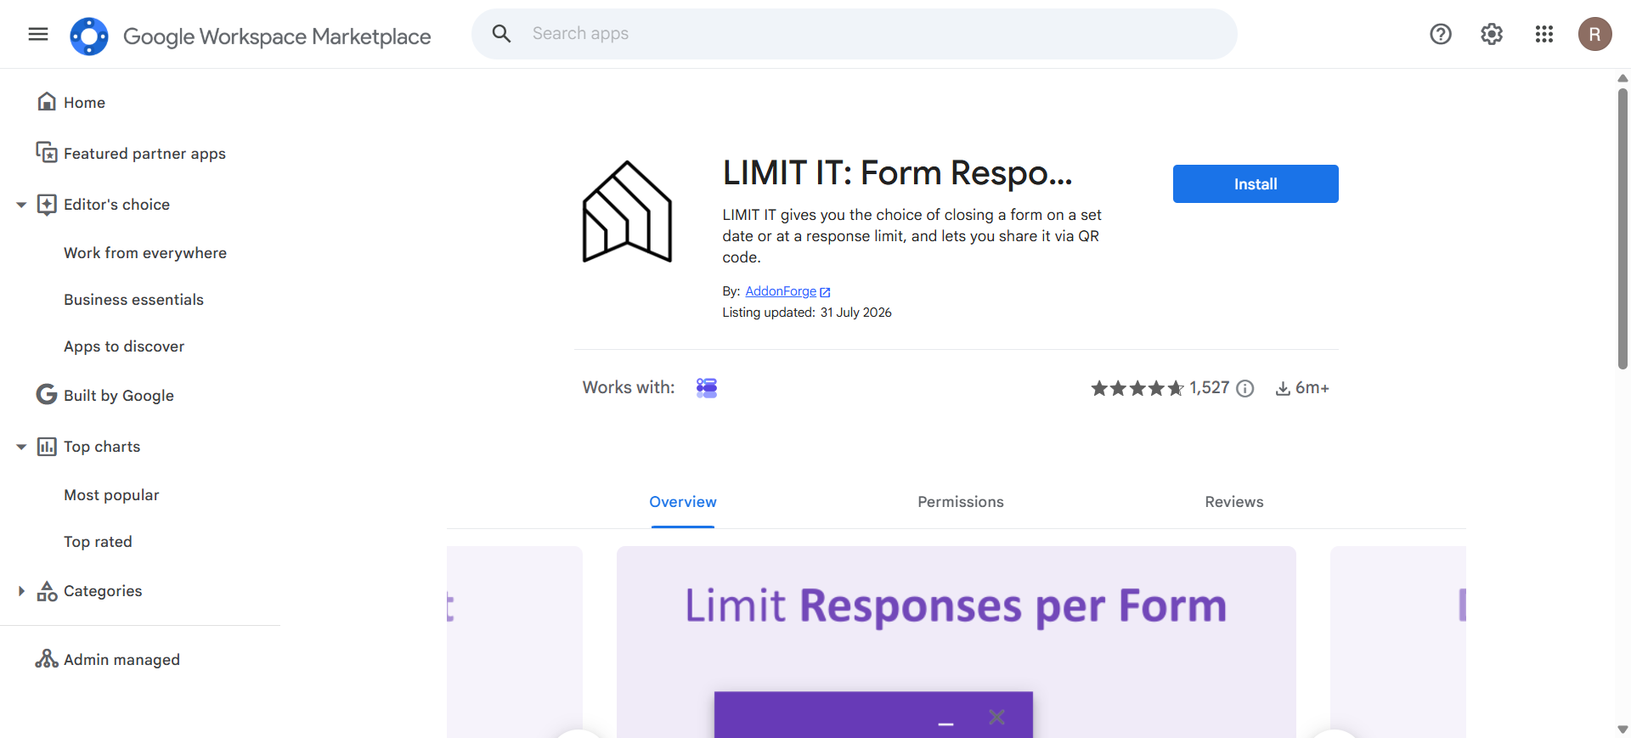Click the Featured partner apps icon

coord(47,153)
